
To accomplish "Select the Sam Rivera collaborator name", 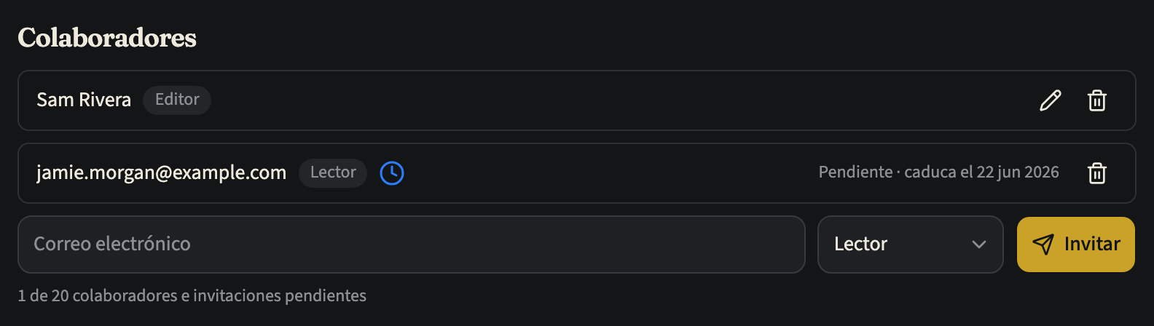I will click(x=84, y=100).
